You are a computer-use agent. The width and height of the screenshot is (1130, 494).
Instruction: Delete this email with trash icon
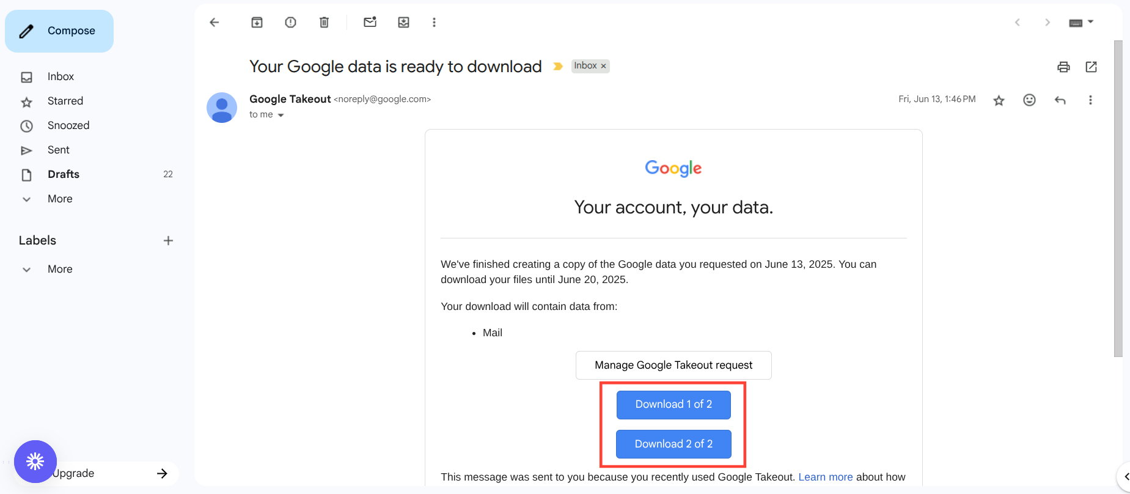click(x=324, y=23)
